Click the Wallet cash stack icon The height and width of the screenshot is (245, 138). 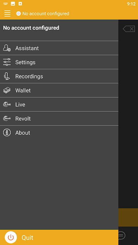pyautogui.click(x=7, y=90)
